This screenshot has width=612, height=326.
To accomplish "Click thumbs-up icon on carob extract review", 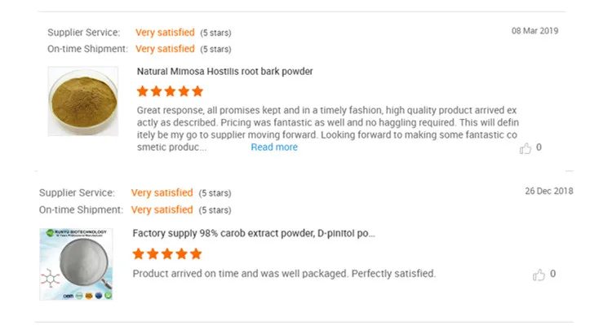I will point(539,275).
